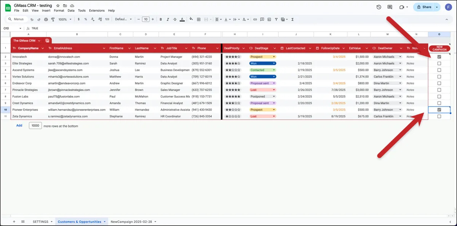Viewport: 457px width, 226px height.
Task: Click the add sheet plus icon
Action: [x=14, y=221]
